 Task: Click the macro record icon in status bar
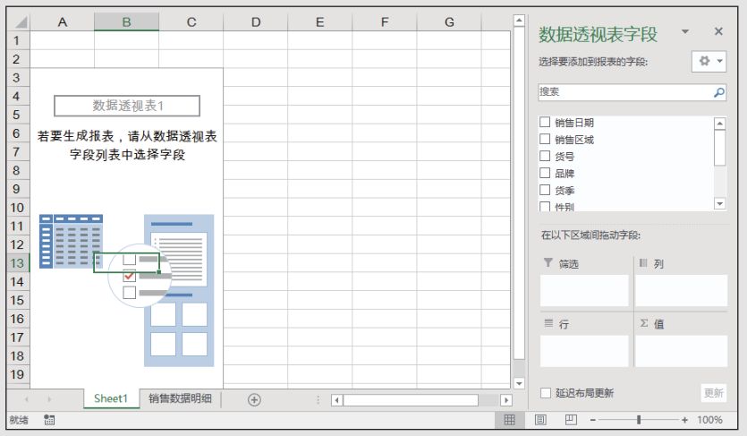click(49, 419)
